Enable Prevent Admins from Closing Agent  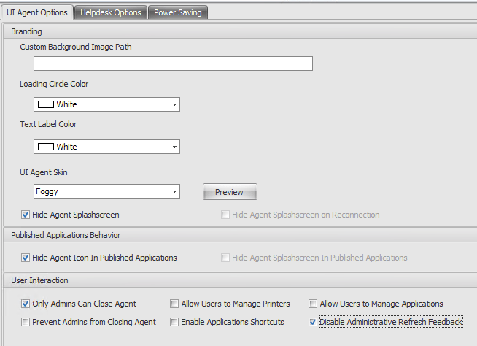[26, 322]
